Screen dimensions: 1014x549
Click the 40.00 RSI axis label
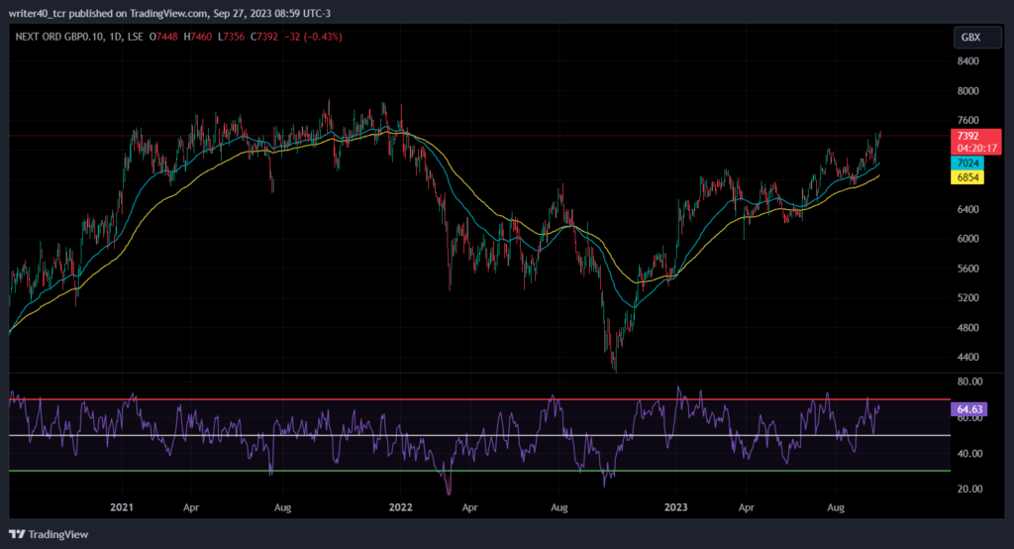[970, 454]
